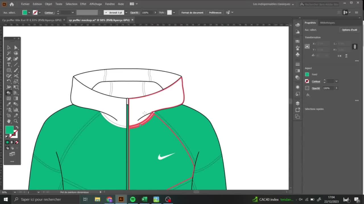Select the Paintbrush tool
364x204 pixels.
click(x=16, y=70)
